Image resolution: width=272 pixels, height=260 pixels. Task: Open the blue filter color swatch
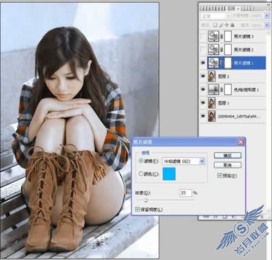click(x=169, y=174)
